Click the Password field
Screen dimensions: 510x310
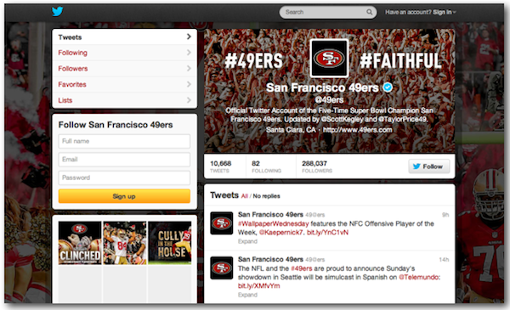124,178
